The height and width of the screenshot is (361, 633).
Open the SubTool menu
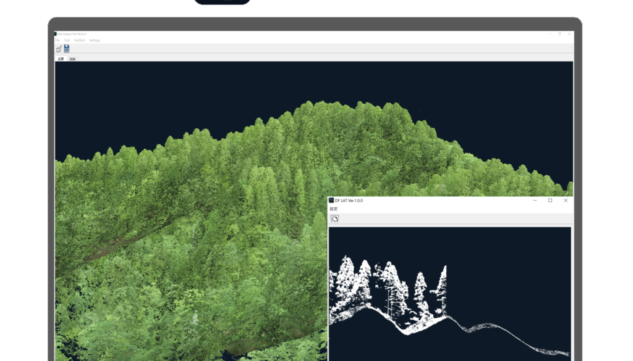coord(79,40)
